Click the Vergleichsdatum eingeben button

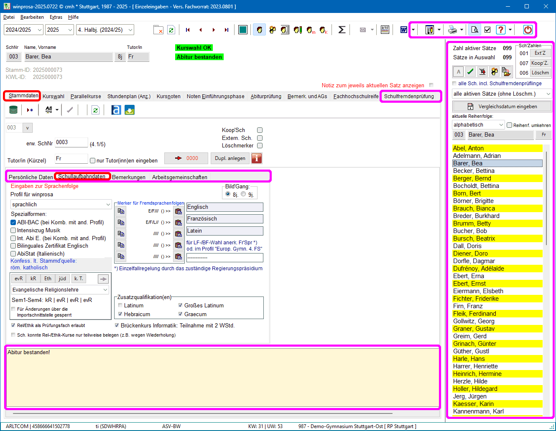[x=502, y=106]
